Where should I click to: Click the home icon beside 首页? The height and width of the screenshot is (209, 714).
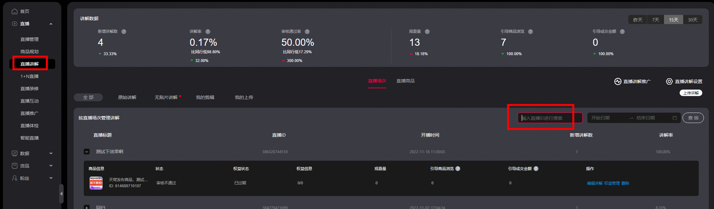15,11
